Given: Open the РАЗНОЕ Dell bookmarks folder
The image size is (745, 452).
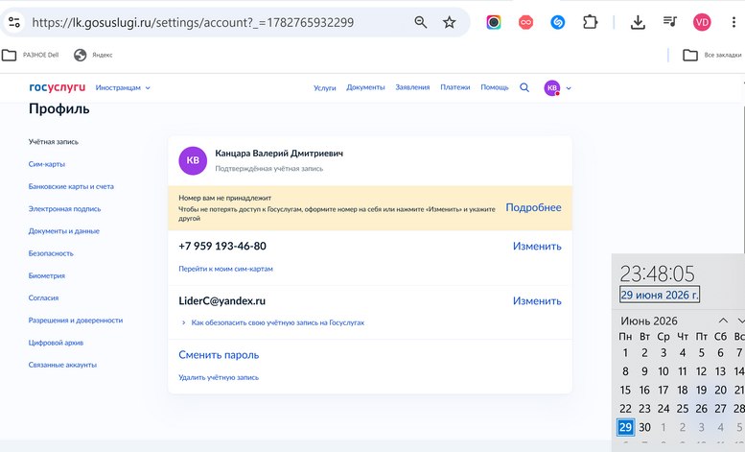Looking at the screenshot, I should [31, 56].
